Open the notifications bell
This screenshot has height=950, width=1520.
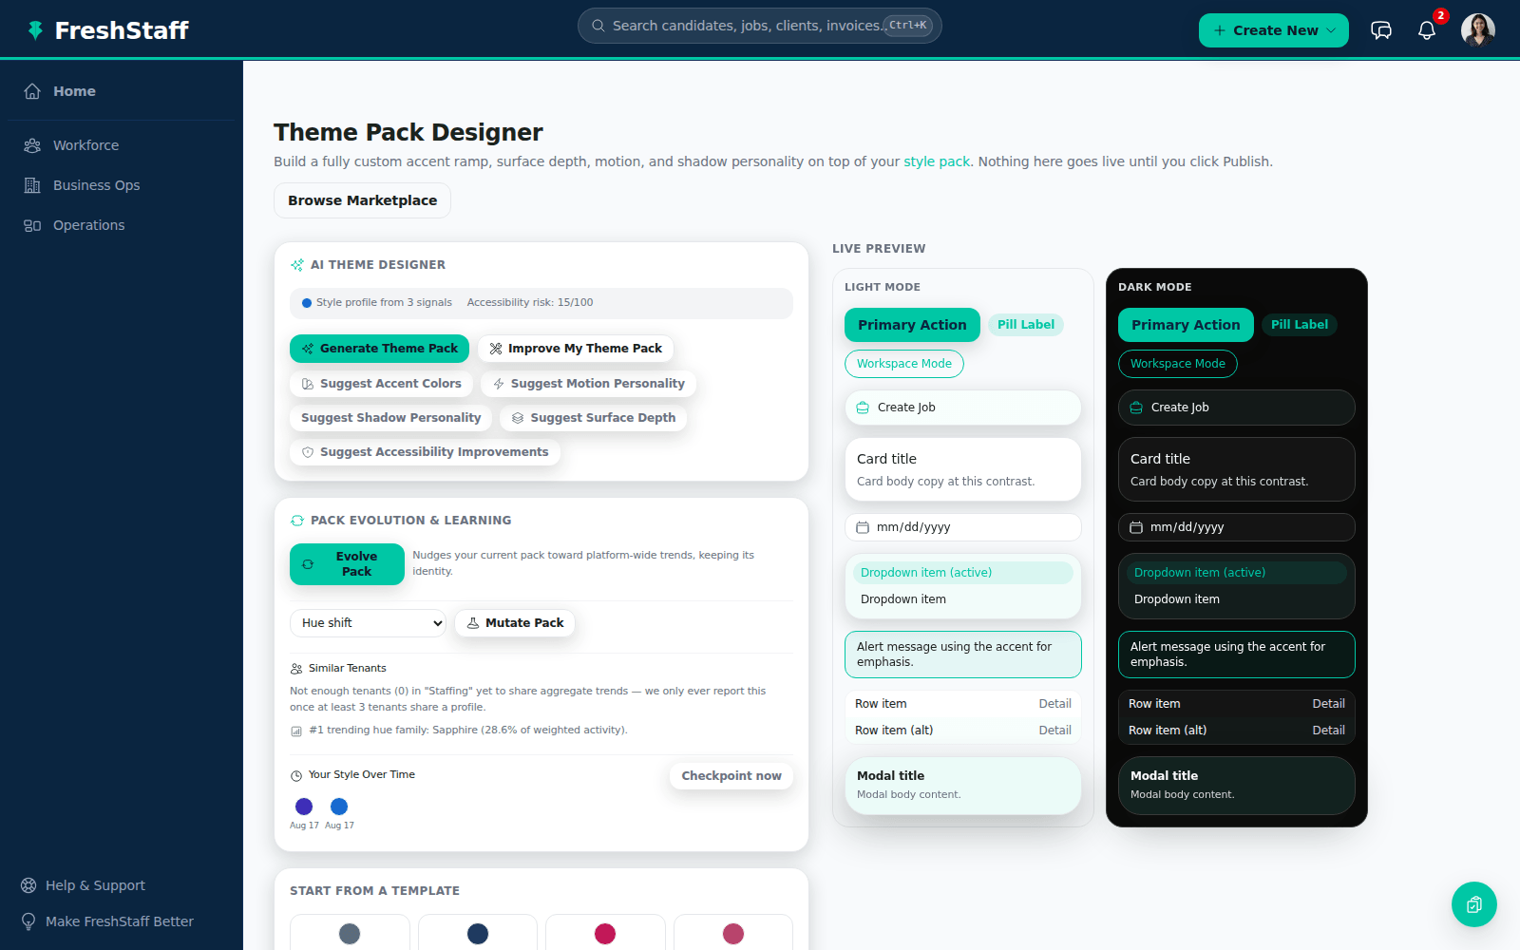1427,30
